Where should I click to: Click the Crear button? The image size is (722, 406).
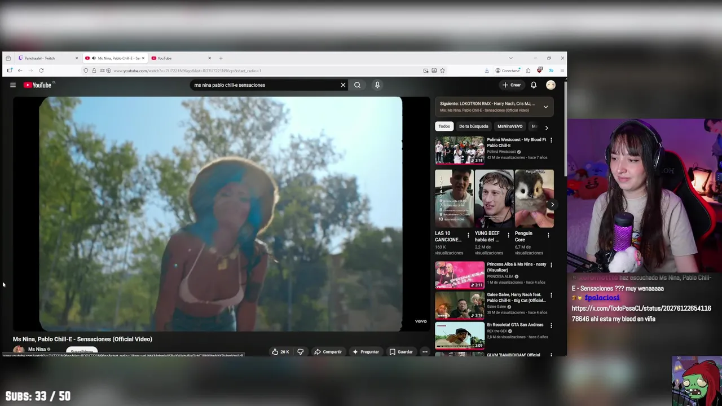[512, 85]
